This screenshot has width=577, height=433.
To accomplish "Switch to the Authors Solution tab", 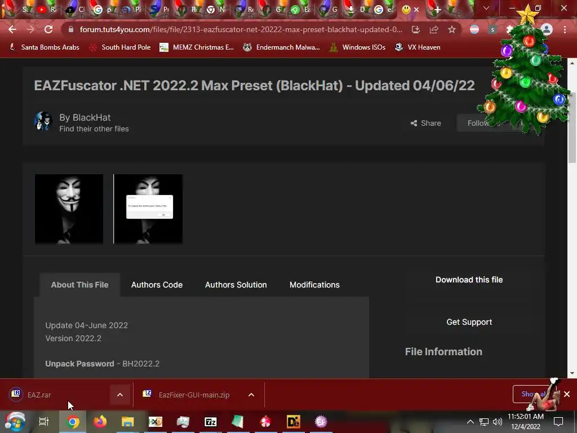I will [x=236, y=285].
